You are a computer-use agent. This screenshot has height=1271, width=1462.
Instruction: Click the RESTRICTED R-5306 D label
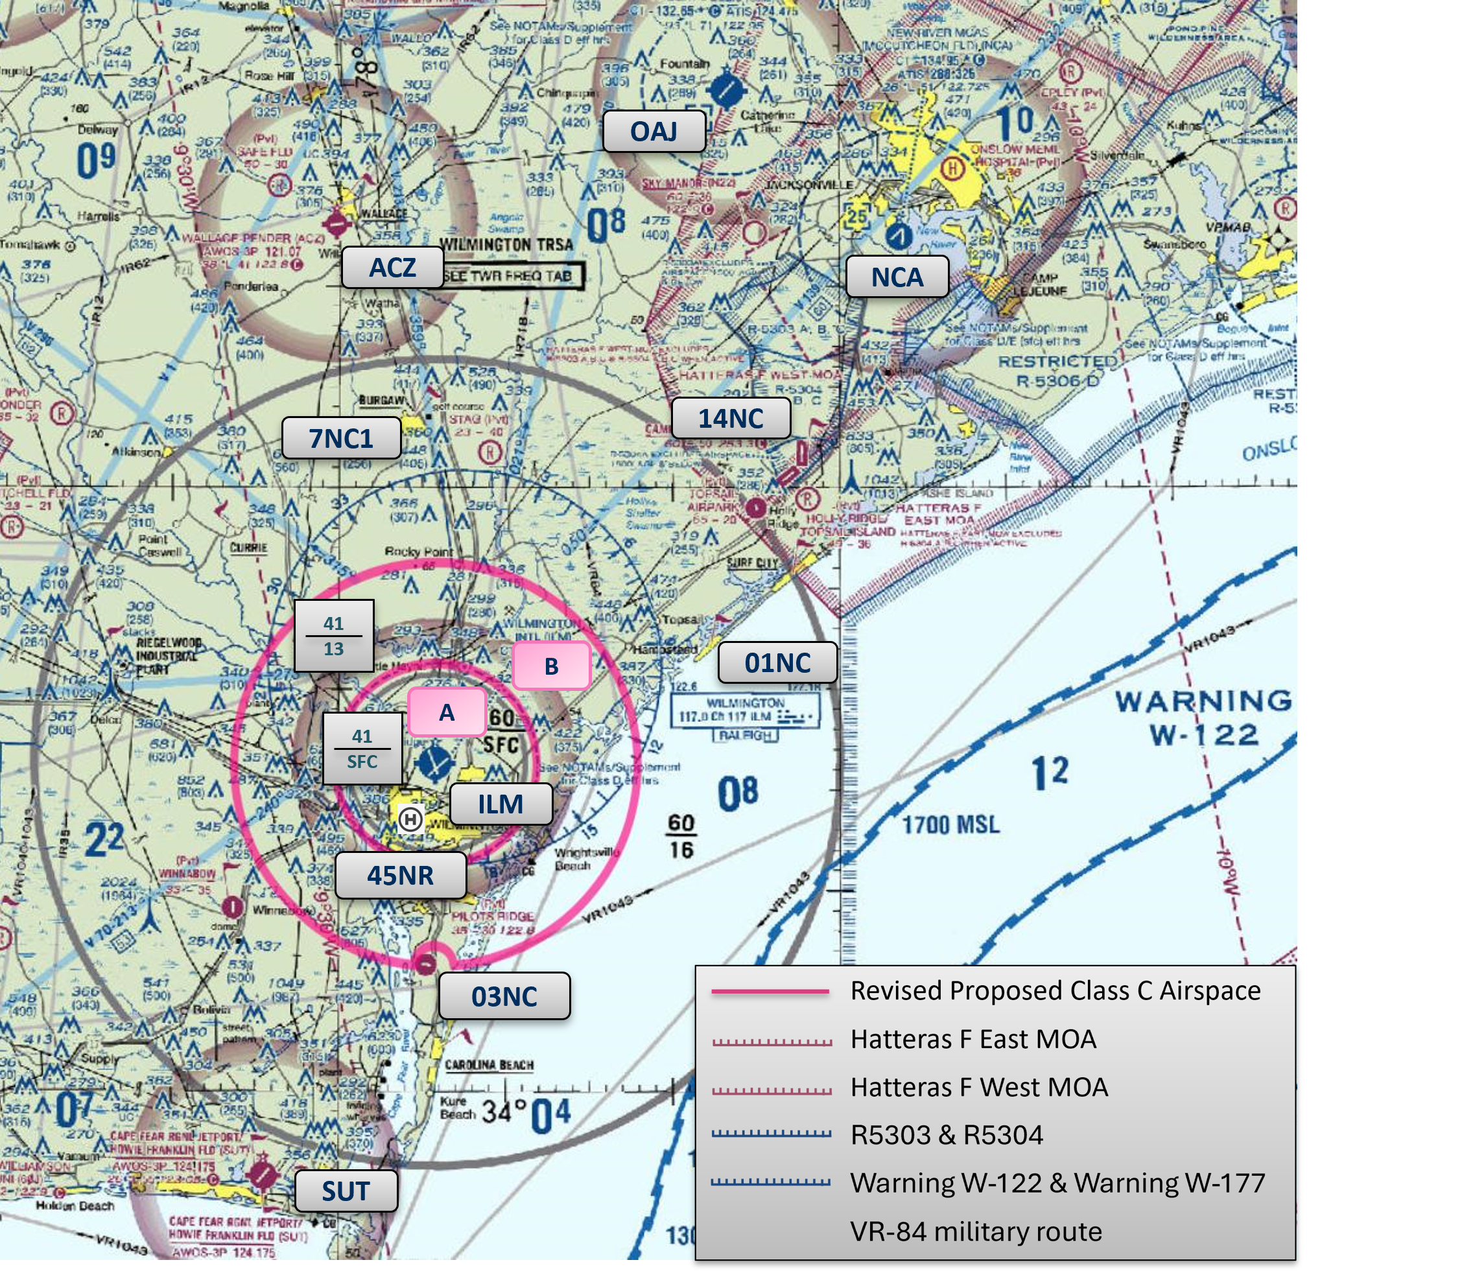1057,371
